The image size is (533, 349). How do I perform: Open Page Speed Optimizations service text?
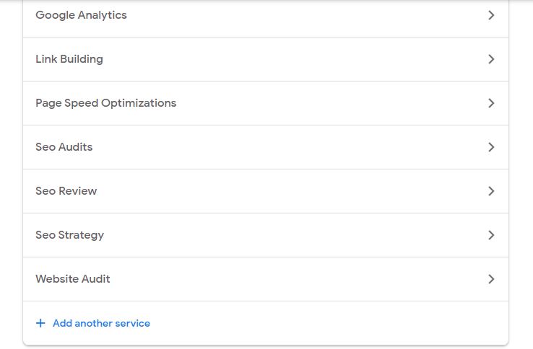pos(106,103)
